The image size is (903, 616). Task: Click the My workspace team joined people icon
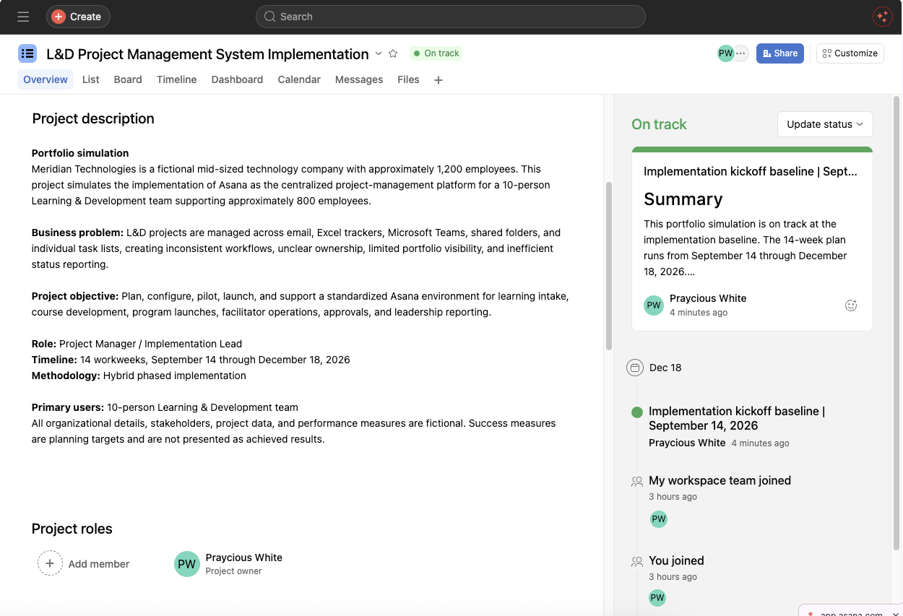tap(637, 481)
